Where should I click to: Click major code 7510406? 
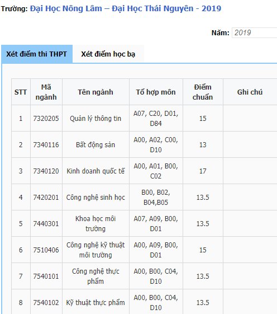click(x=46, y=250)
